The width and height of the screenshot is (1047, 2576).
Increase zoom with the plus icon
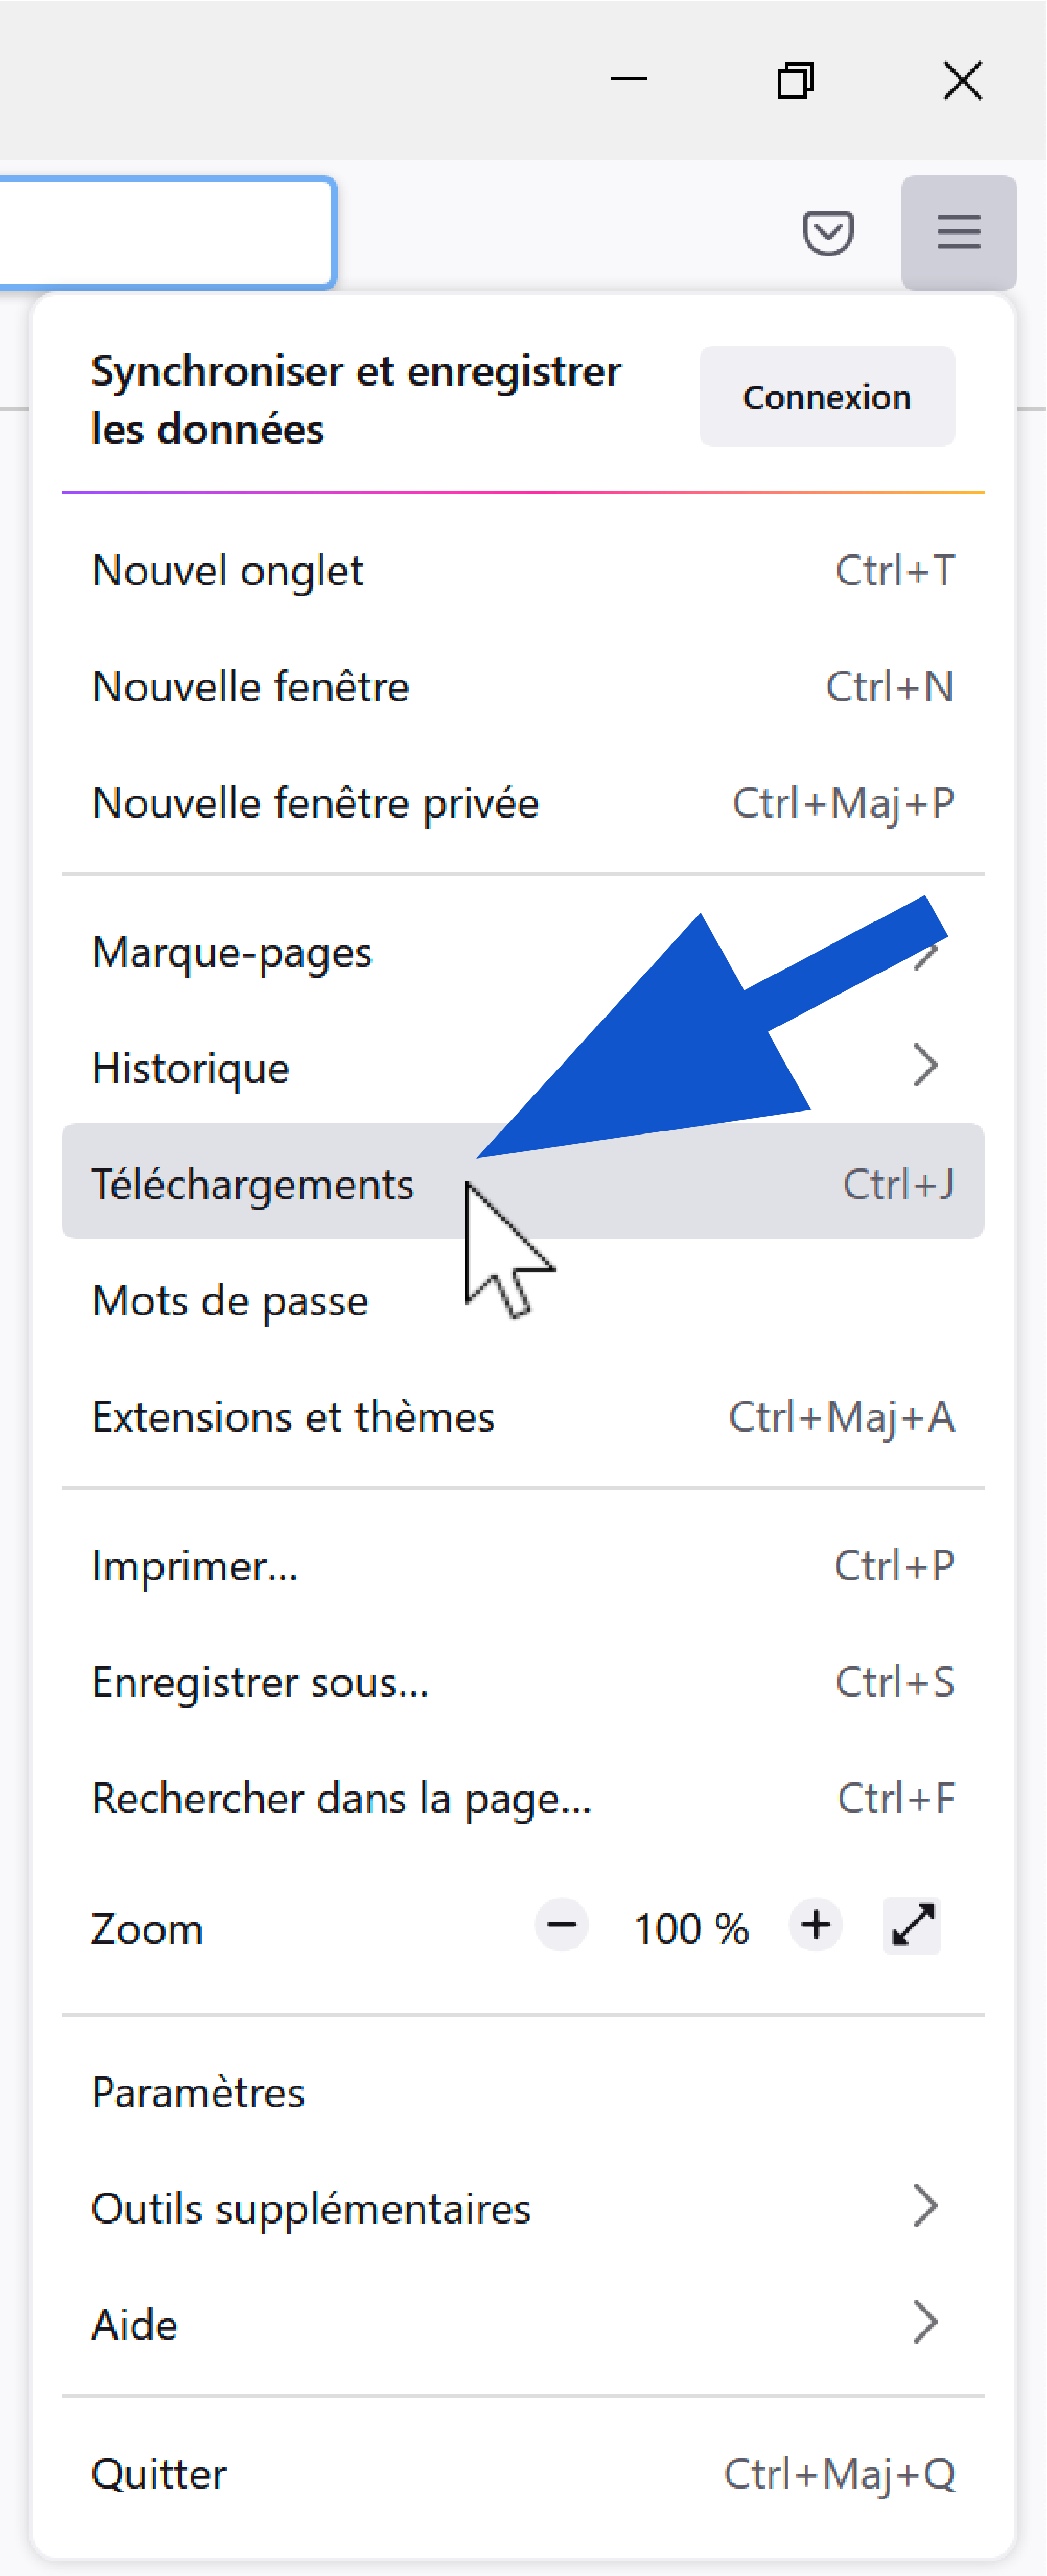point(816,1925)
